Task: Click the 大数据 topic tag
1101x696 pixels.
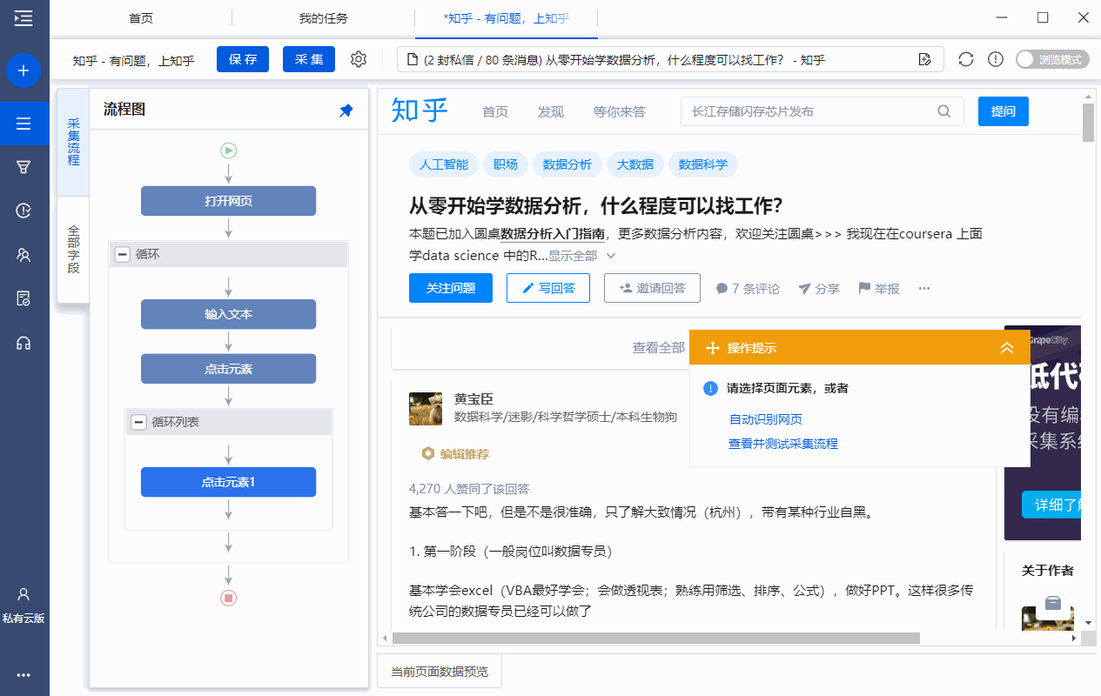Action: (635, 164)
